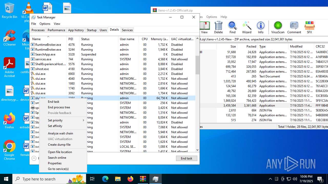Open the volume control in system tray

295,179
